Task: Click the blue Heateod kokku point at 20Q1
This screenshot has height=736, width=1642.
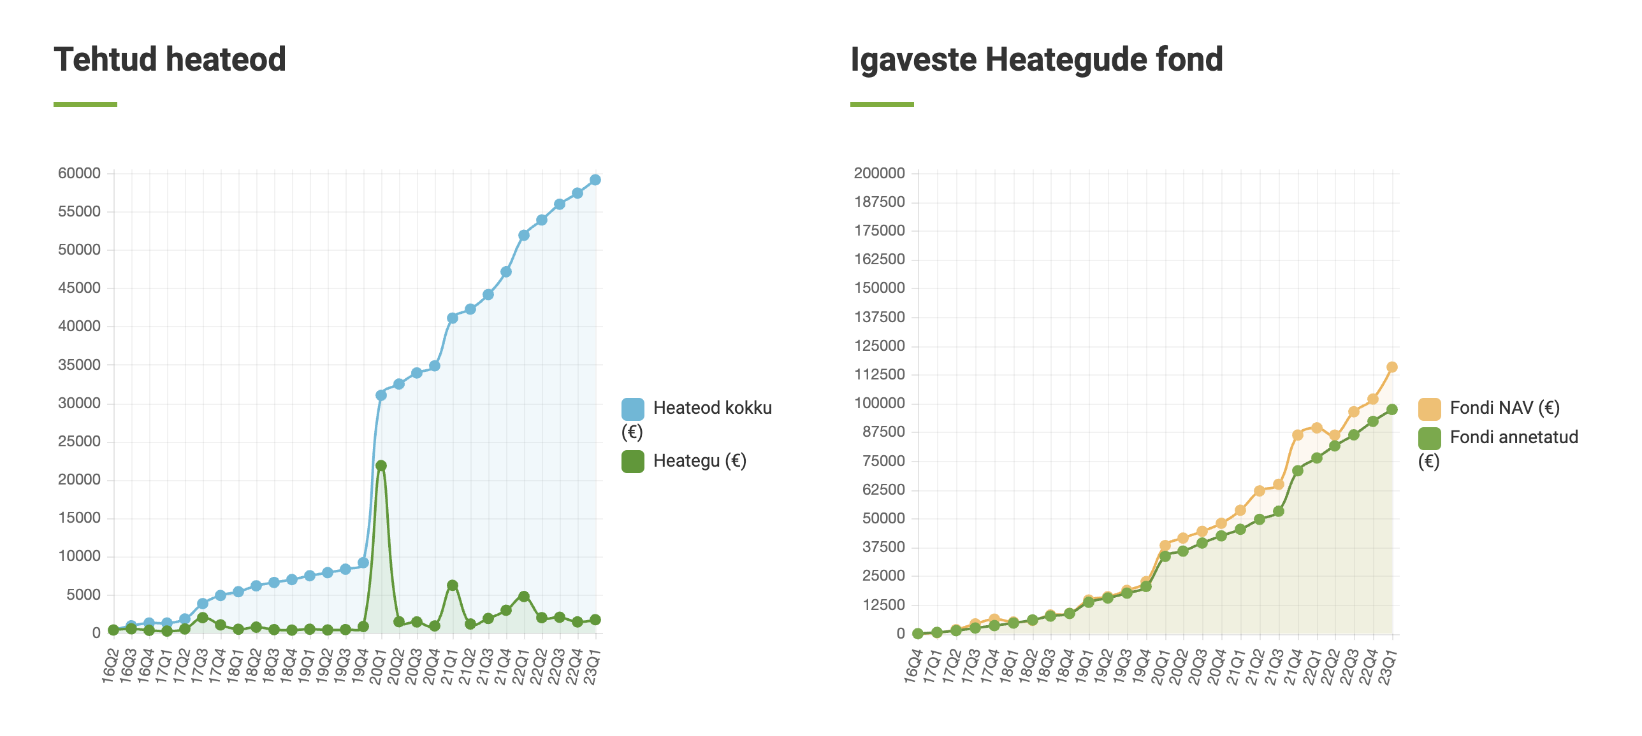Action: coord(381,395)
